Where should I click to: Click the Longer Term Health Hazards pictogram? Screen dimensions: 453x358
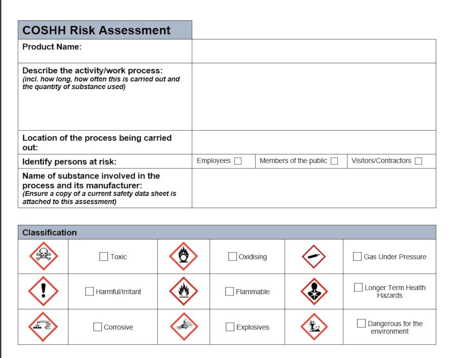(x=314, y=291)
